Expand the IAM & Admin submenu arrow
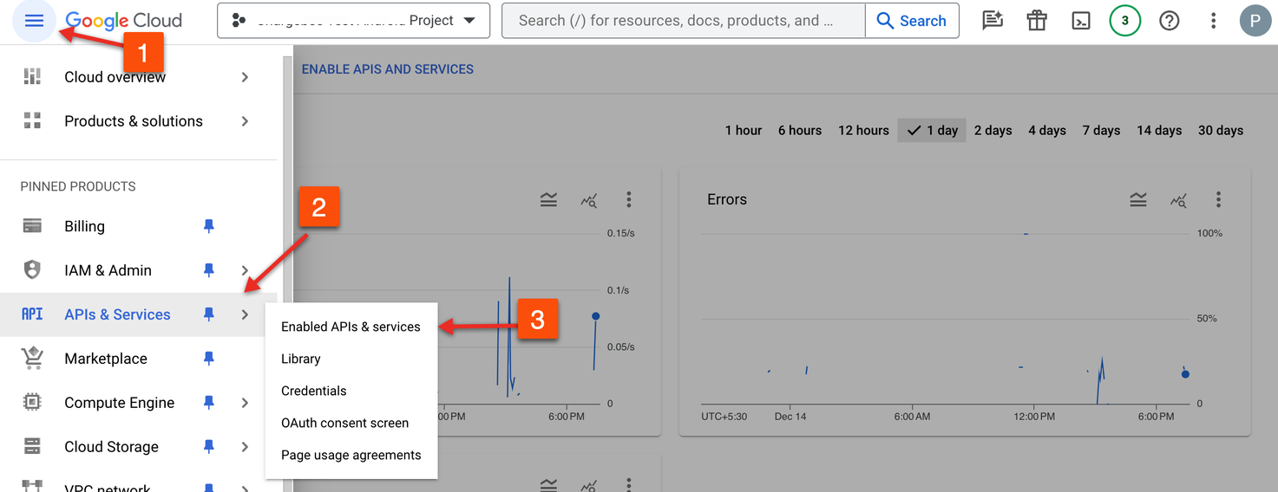The image size is (1278, 492). pyautogui.click(x=245, y=270)
